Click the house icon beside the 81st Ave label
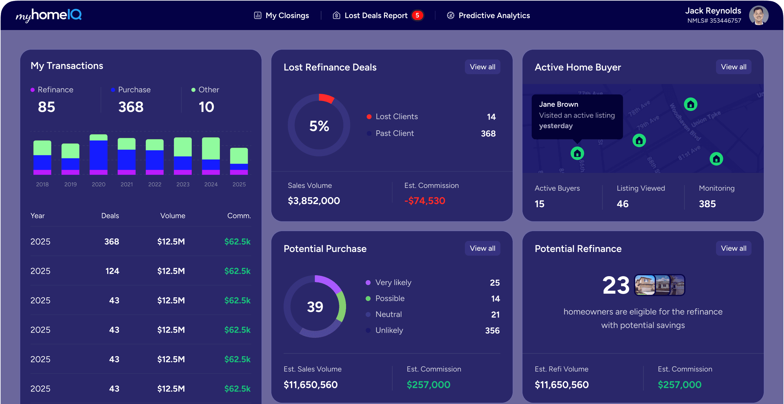Screen dimensions: 784x404 [x=716, y=159]
